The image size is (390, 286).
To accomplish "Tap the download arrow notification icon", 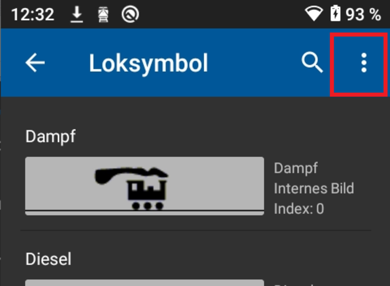I will 77,15.
